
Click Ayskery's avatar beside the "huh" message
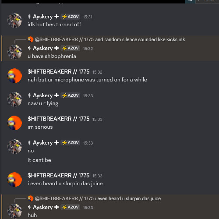(x=14, y=211)
